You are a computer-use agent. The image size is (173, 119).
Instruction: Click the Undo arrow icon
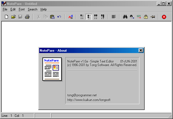click(59, 17)
